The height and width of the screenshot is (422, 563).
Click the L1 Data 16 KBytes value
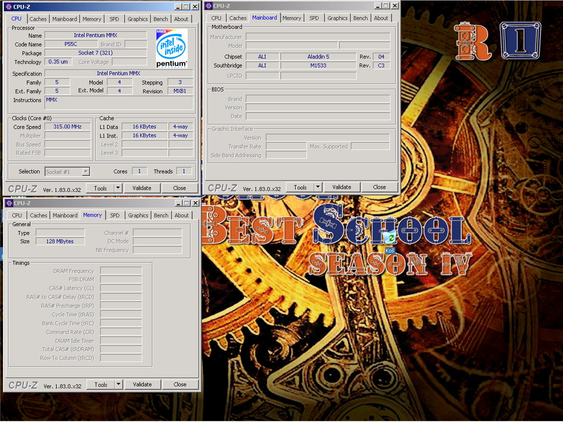coord(144,127)
